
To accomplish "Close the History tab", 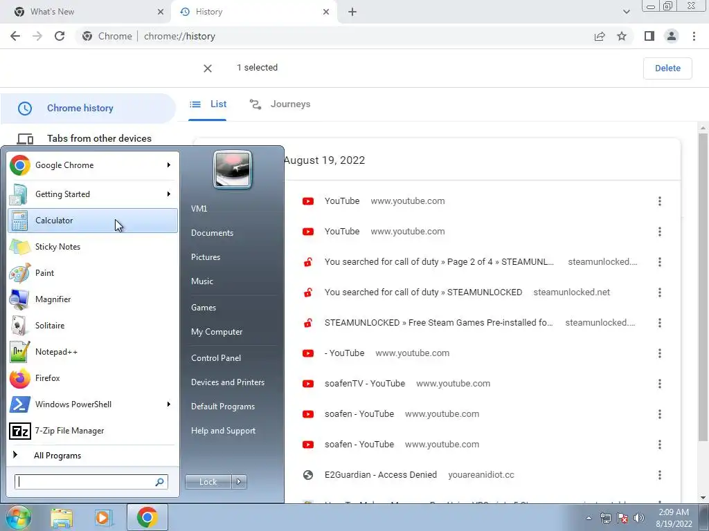I will click(x=326, y=12).
